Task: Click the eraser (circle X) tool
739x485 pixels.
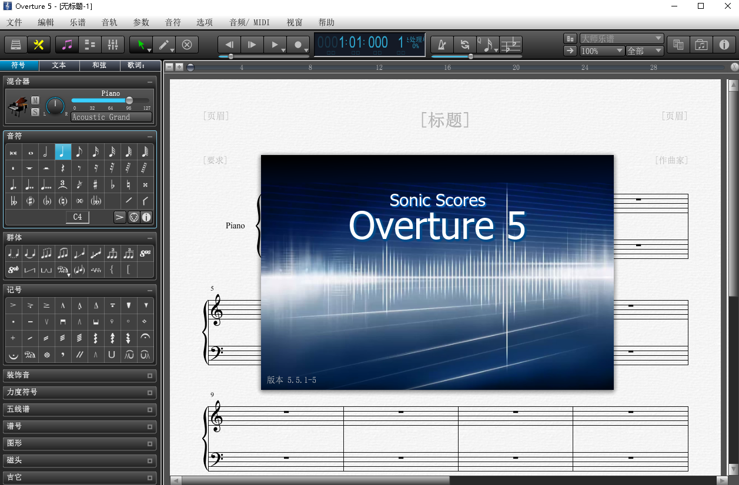Action: pyautogui.click(x=187, y=45)
